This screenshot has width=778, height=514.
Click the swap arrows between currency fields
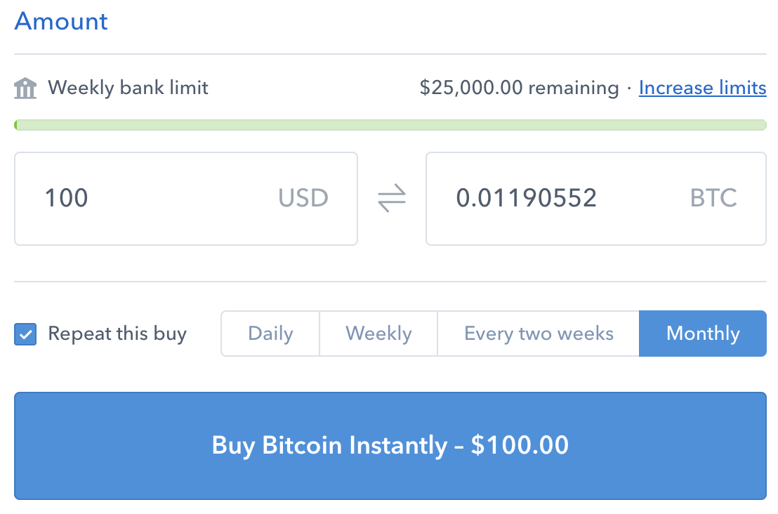point(392,198)
